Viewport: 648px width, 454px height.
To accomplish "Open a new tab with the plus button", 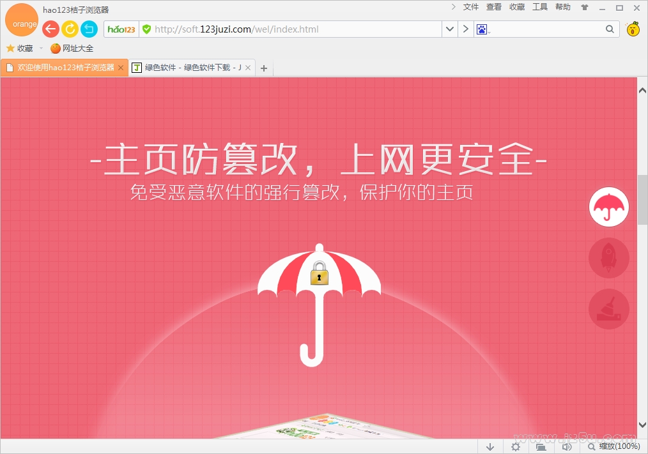I will click(264, 68).
